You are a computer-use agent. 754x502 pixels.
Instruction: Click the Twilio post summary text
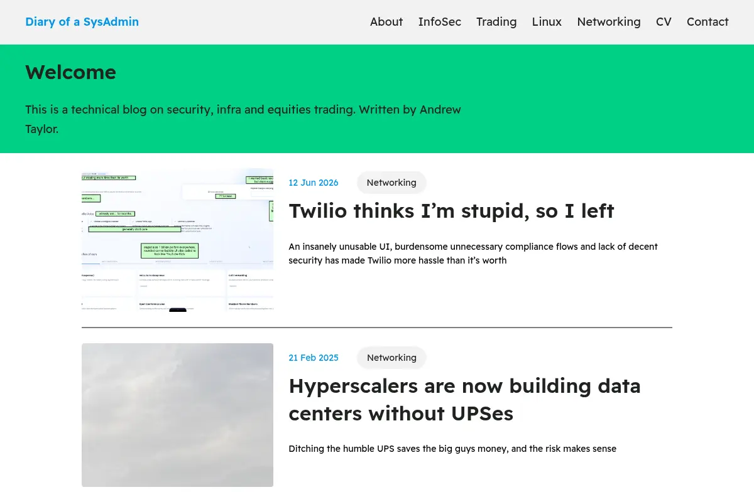[x=473, y=254]
